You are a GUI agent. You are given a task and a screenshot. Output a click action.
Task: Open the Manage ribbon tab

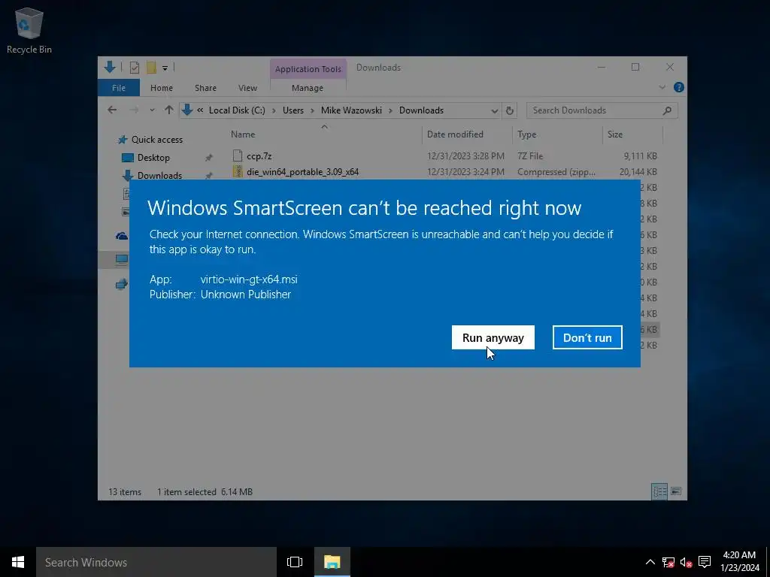click(308, 88)
